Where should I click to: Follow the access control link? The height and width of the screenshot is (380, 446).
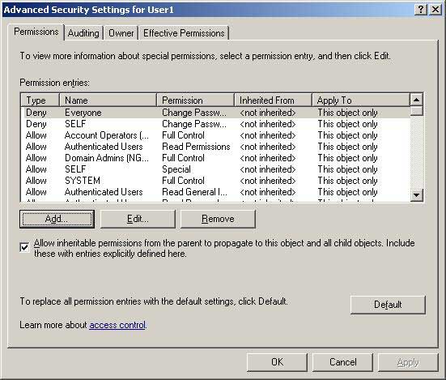(x=117, y=325)
